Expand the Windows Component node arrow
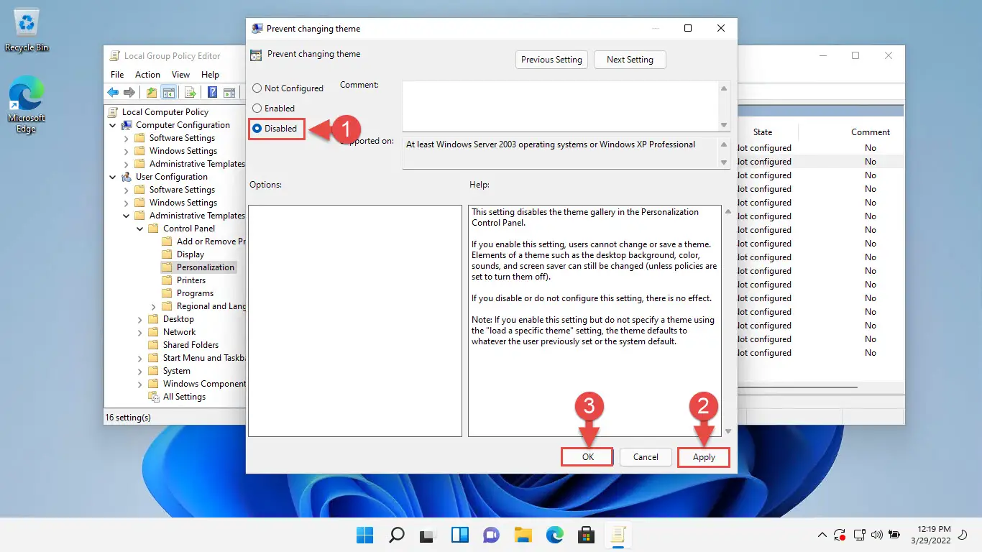The image size is (982, 552). [x=140, y=384]
